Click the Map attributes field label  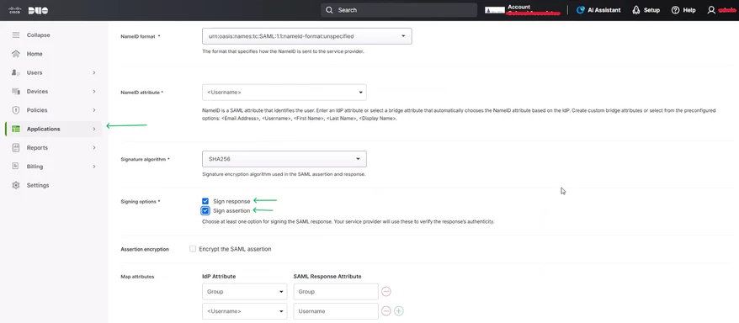137,277
